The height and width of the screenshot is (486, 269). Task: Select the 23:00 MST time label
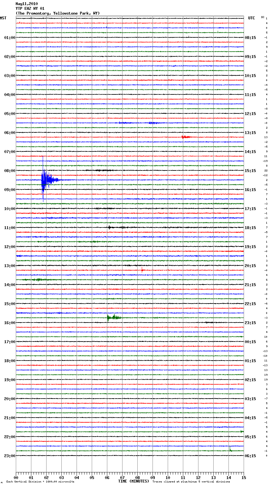[9, 456]
